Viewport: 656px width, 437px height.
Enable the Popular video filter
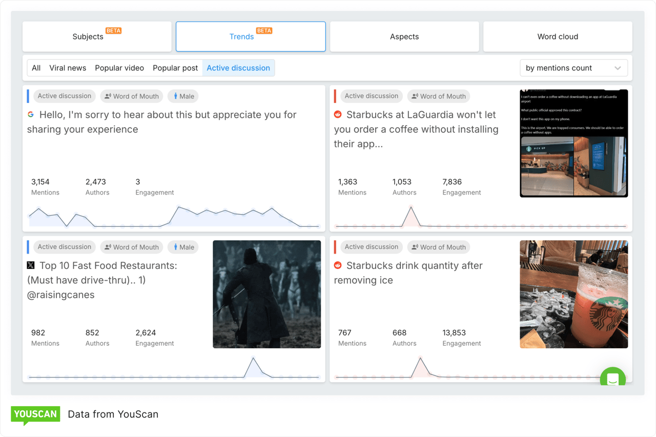(119, 68)
